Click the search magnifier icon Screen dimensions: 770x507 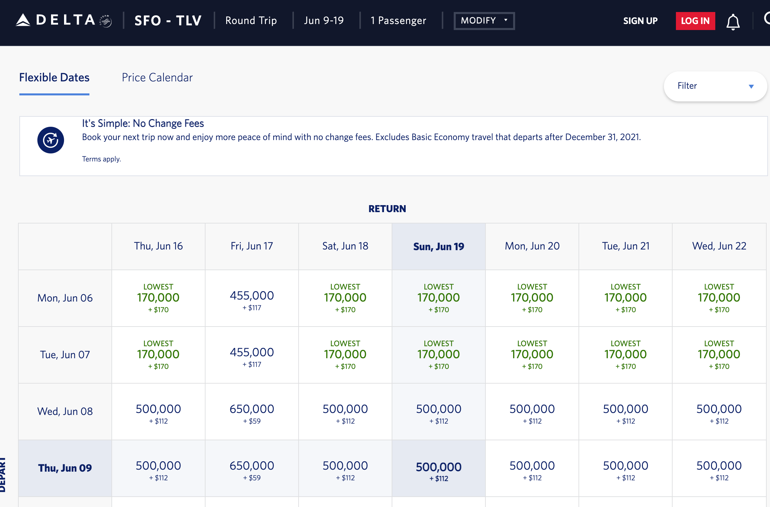pyautogui.click(x=767, y=21)
